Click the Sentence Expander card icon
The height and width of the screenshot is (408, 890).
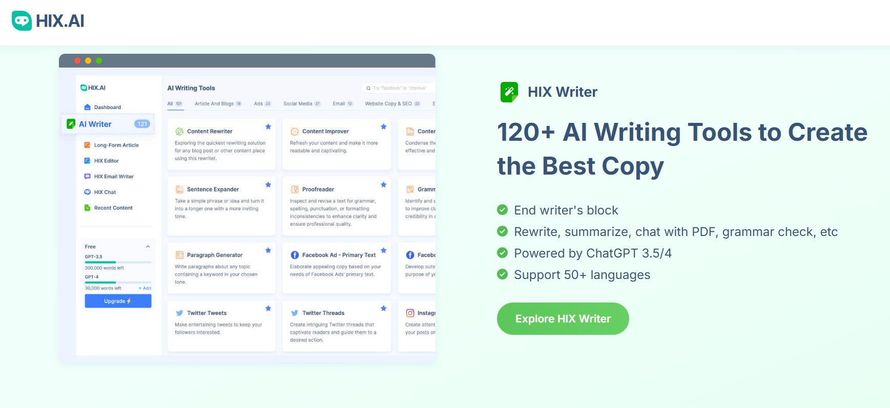tap(179, 189)
